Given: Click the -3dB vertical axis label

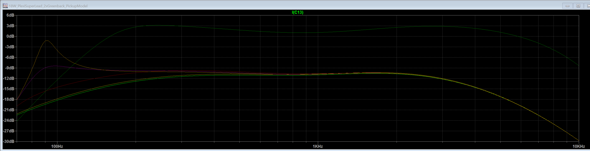Looking at the screenshot, I should click(x=10, y=47).
